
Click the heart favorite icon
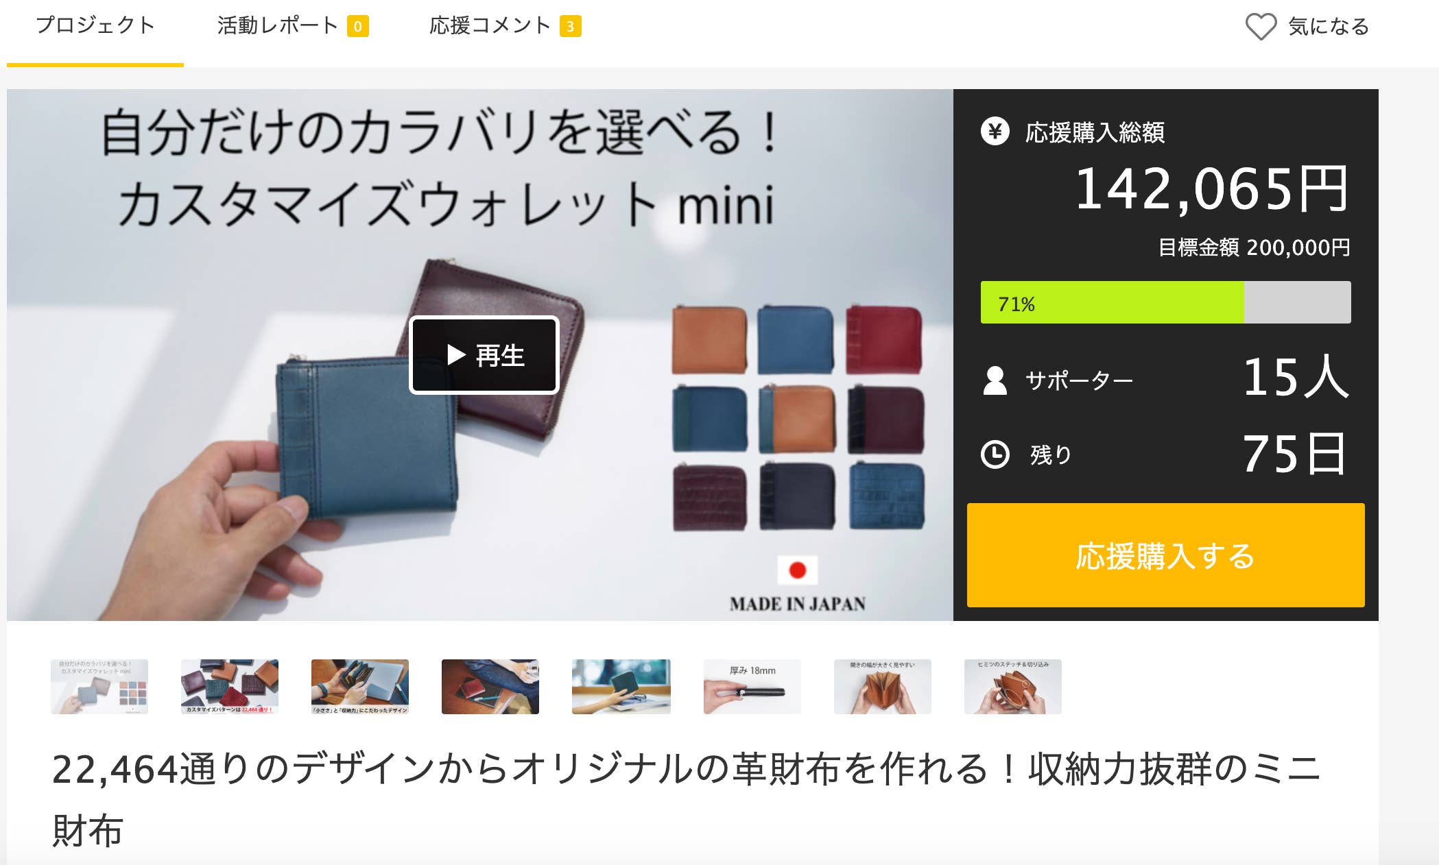1261,27
